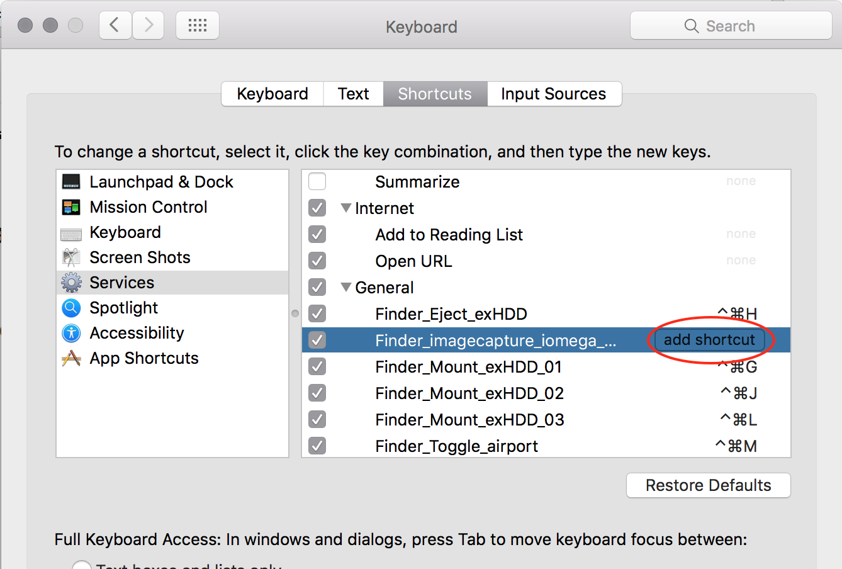Go back with the toolbar back arrow
This screenshot has width=842, height=569.
tap(115, 26)
